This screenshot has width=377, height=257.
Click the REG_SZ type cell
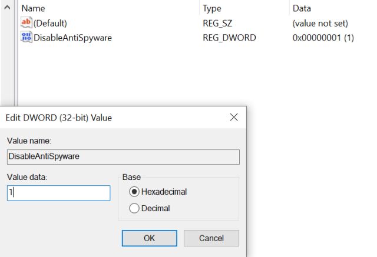(217, 24)
